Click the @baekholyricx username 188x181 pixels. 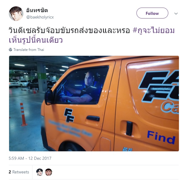pyautogui.click(x=40, y=17)
